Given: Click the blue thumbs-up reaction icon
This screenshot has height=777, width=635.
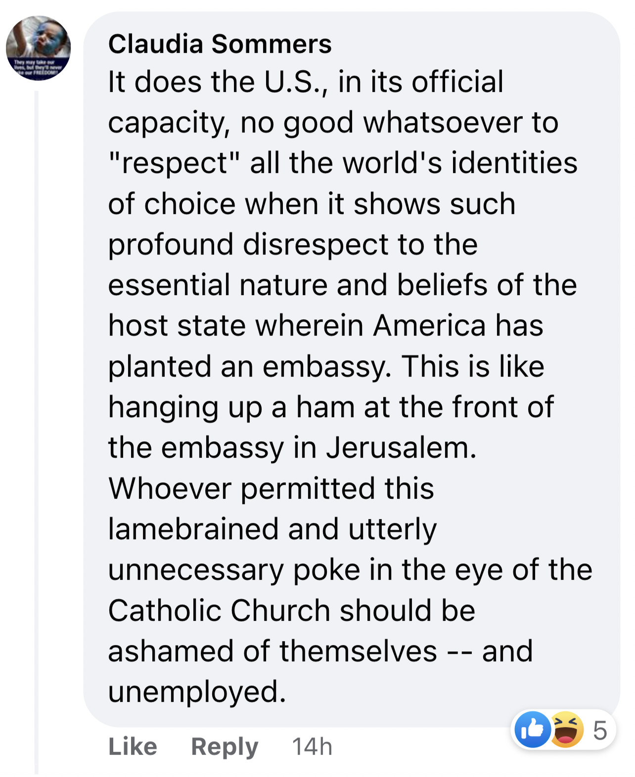Looking at the screenshot, I should coord(532,729).
